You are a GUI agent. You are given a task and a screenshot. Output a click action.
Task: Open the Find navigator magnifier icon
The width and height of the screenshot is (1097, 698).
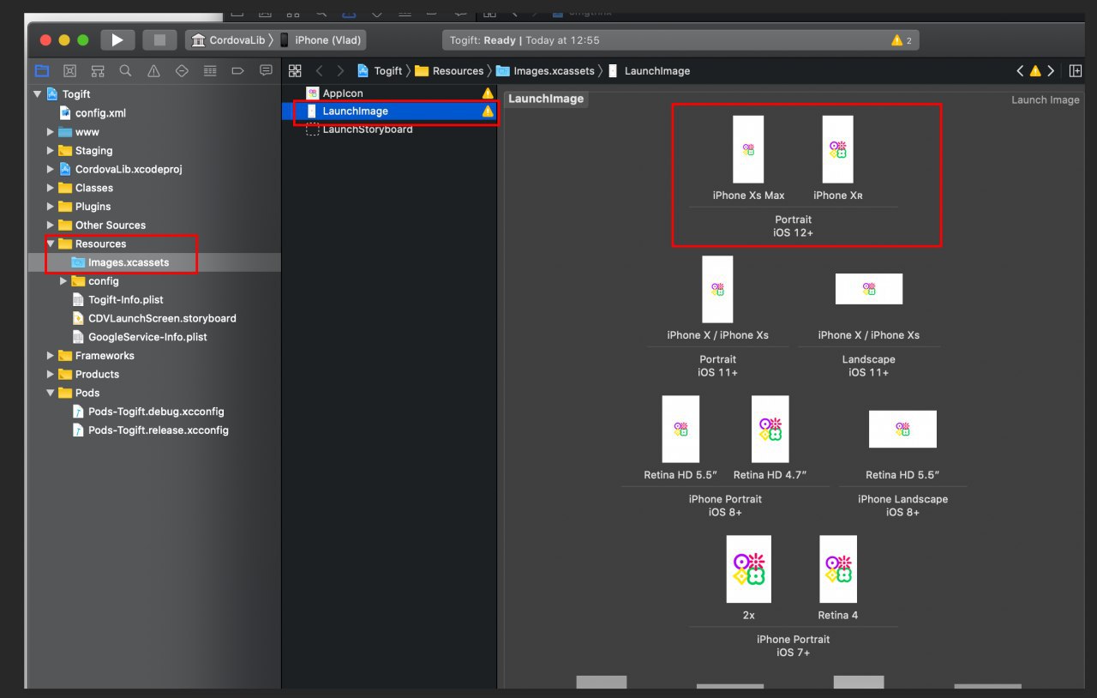[126, 70]
